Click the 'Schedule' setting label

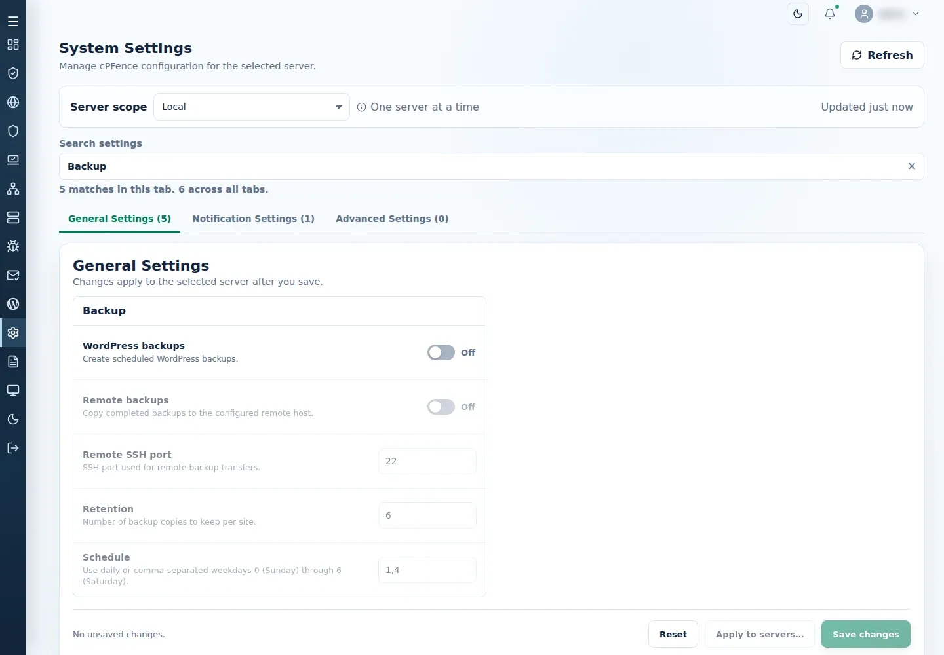106,557
